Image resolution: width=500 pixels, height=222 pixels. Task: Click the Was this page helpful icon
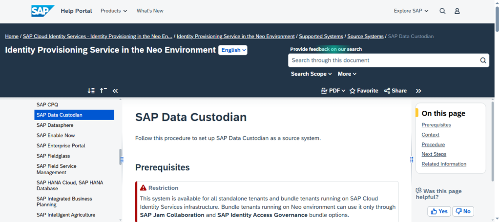point(418,191)
